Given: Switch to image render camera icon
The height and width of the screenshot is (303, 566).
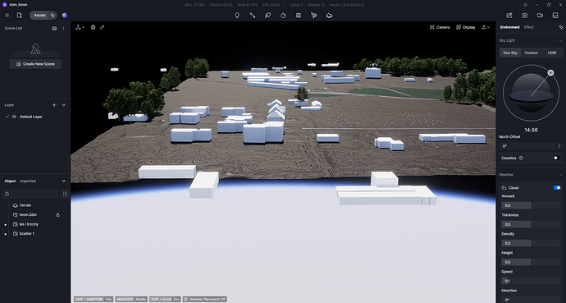Looking at the screenshot, I should (524, 16).
